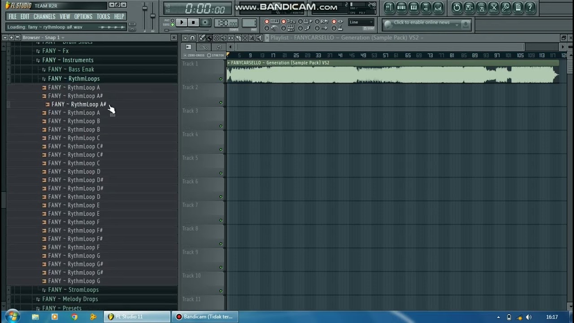Select the Slice tool in Playlist toolbar
574x323 pixels.
tap(238, 38)
